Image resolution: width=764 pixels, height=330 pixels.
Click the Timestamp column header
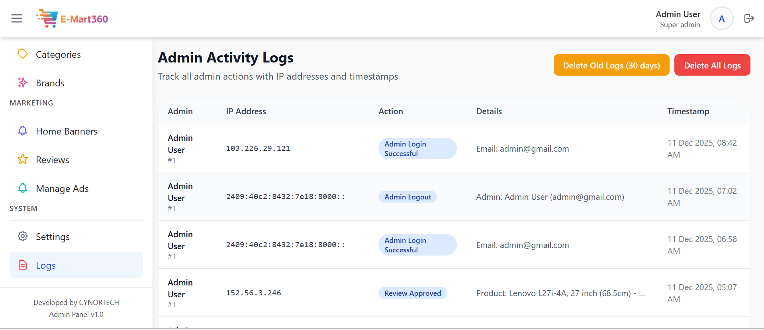688,111
